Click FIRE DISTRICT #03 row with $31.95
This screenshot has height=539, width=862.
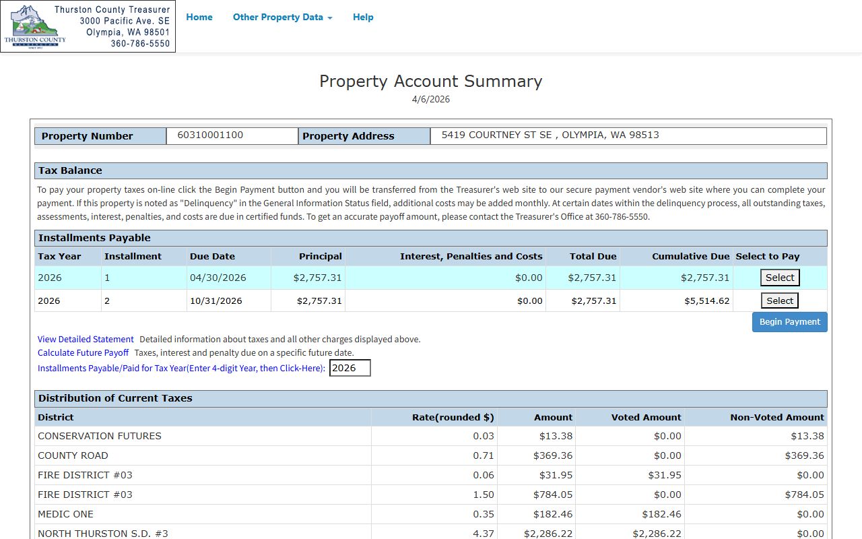pyautogui.click(x=431, y=475)
